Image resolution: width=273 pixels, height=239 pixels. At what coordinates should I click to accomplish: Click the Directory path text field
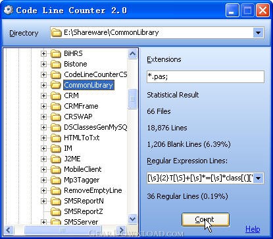[x=158, y=33]
